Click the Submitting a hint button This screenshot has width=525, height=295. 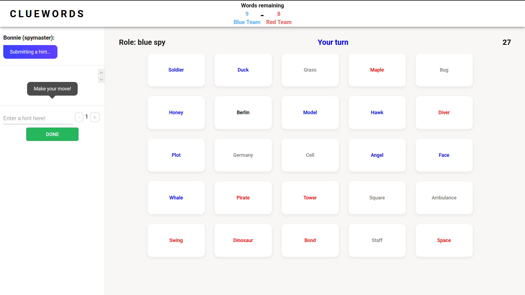click(30, 52)
